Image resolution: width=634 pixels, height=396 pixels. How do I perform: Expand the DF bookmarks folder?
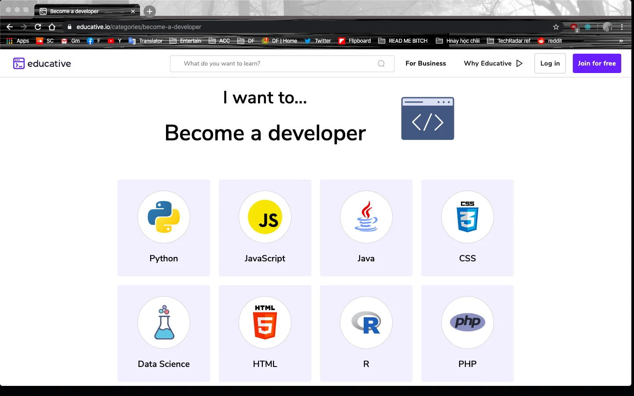pyautogui.click(x=246, y=41)
